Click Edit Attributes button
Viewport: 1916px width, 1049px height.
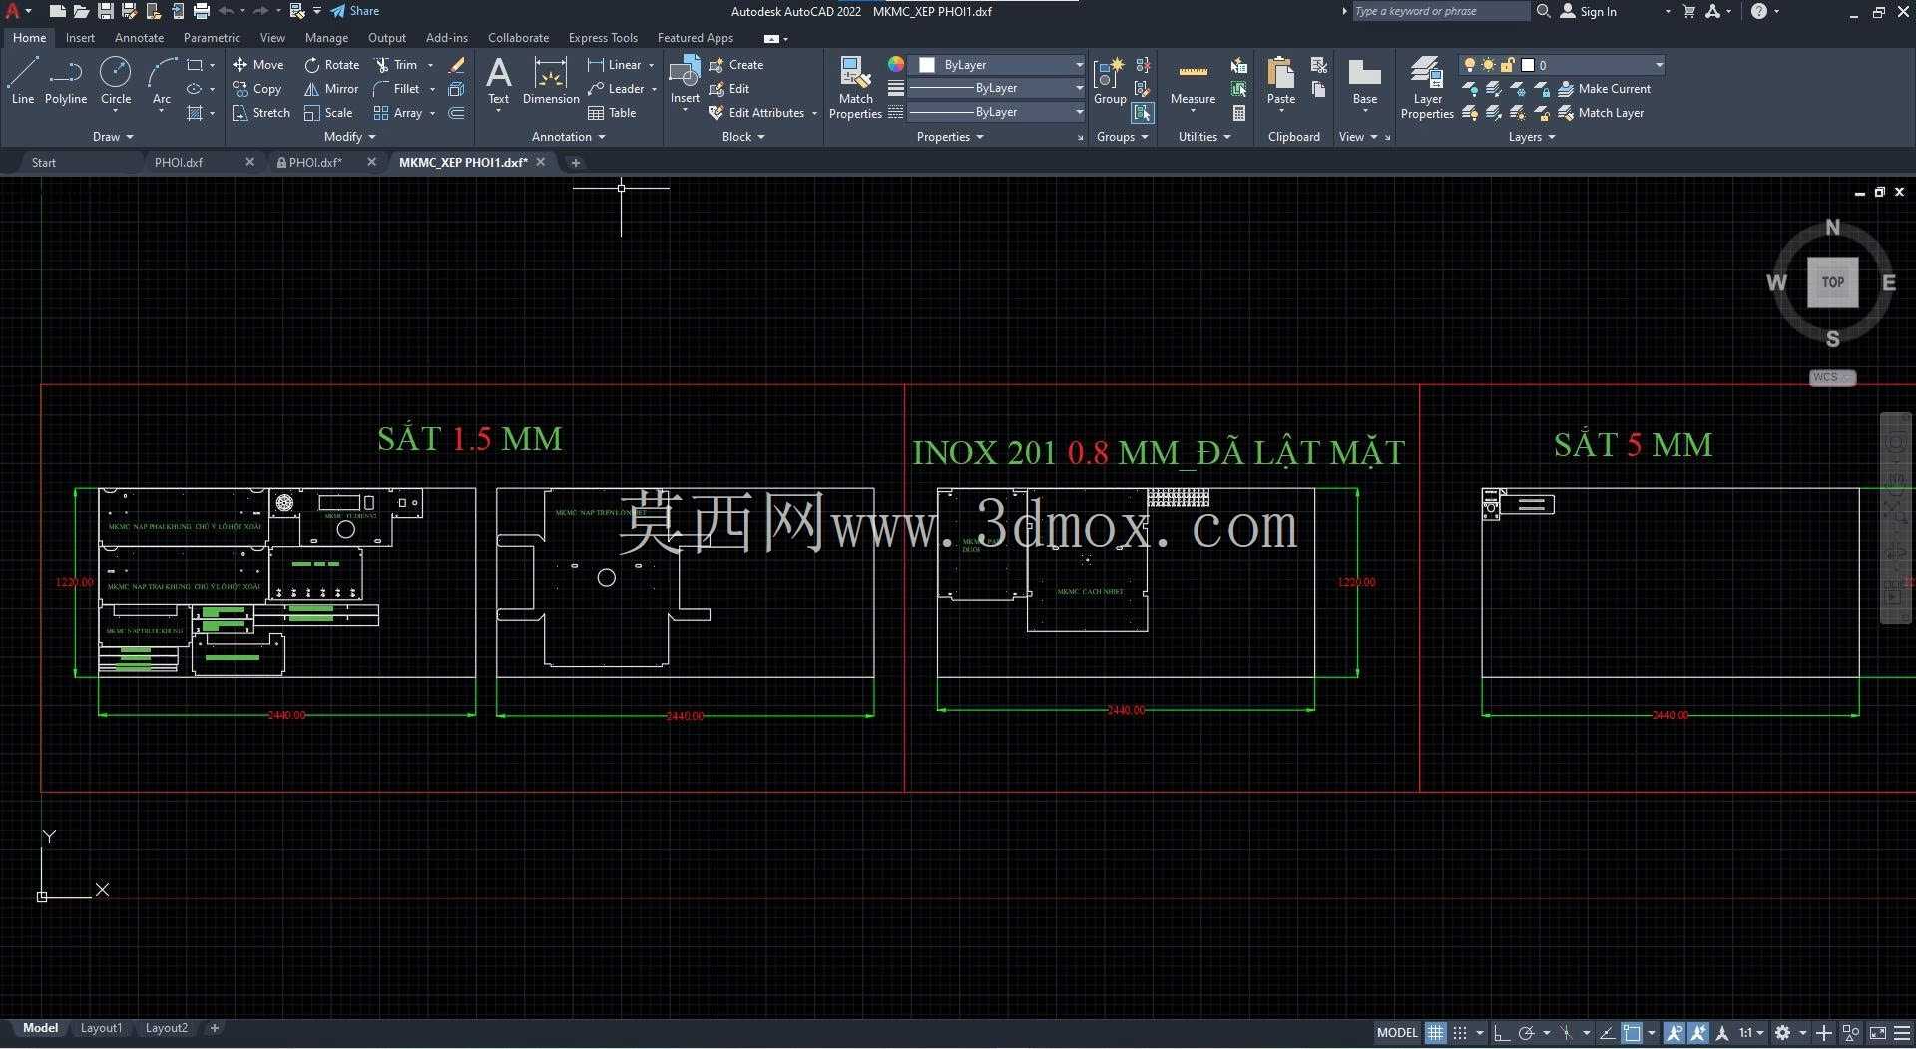[x=756, y=113]
